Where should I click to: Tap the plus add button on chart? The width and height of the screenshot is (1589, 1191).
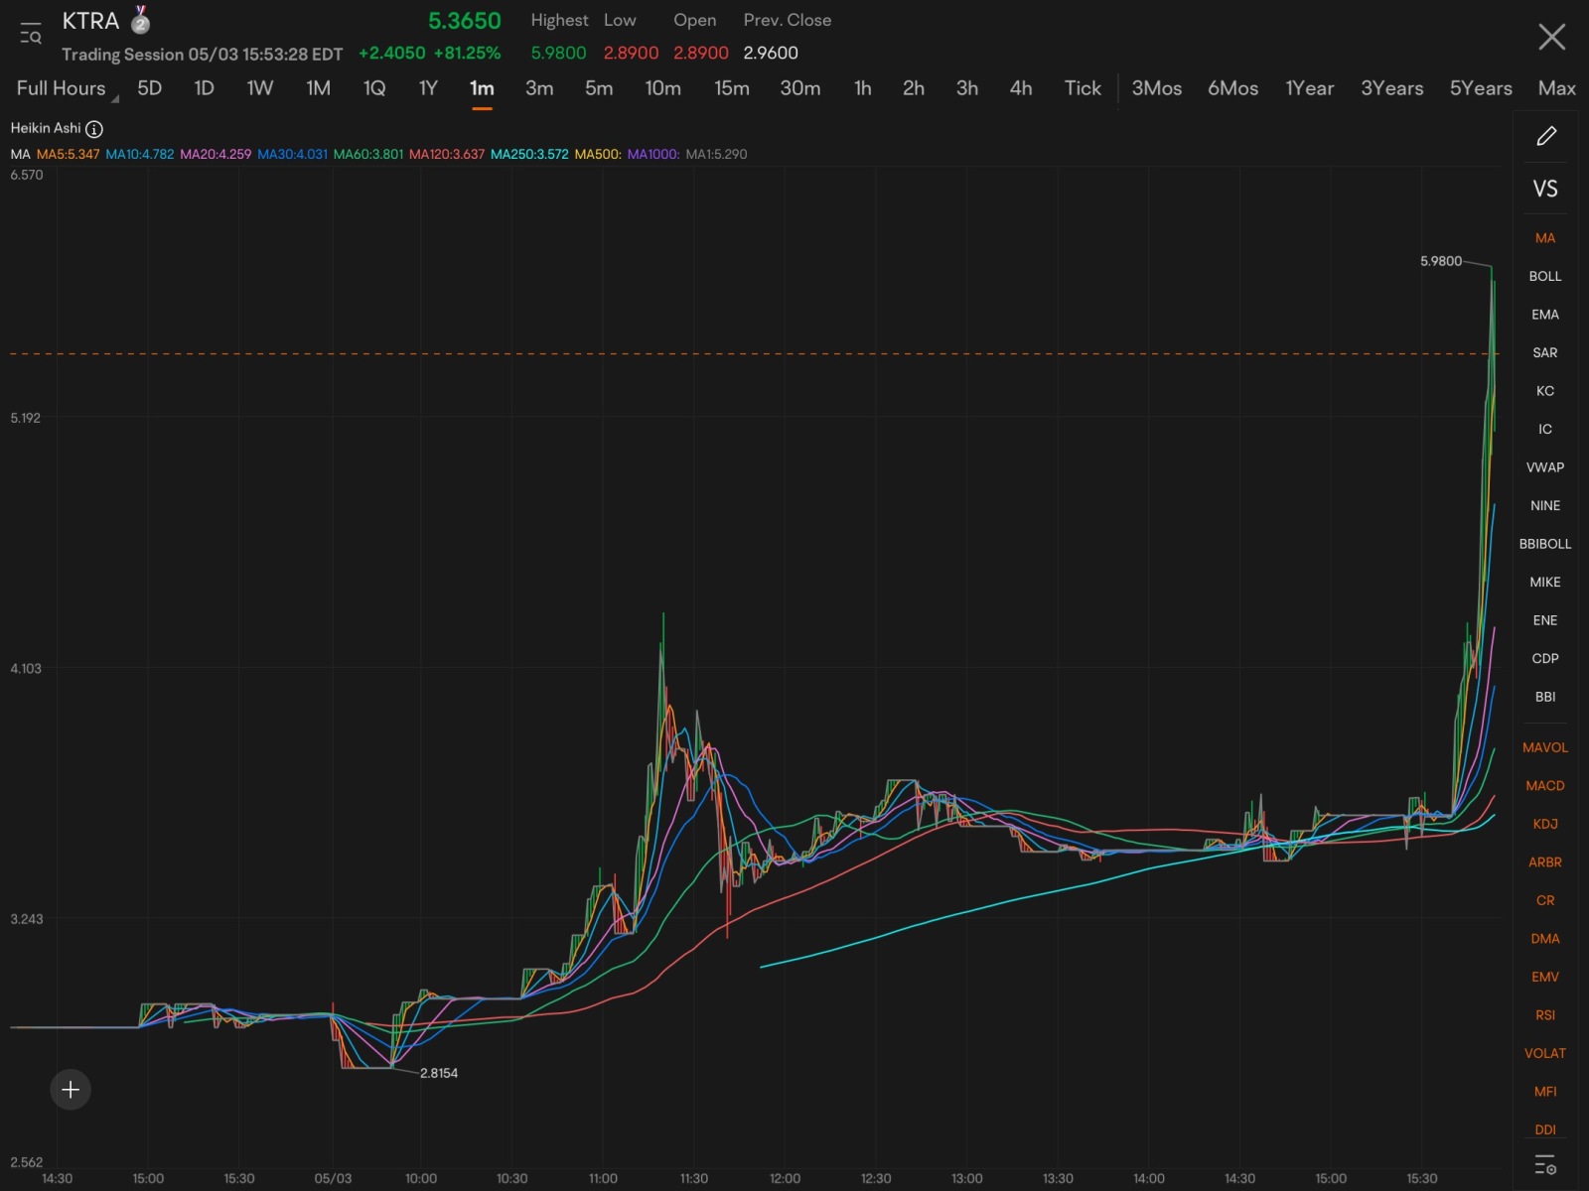(71, 1090)
